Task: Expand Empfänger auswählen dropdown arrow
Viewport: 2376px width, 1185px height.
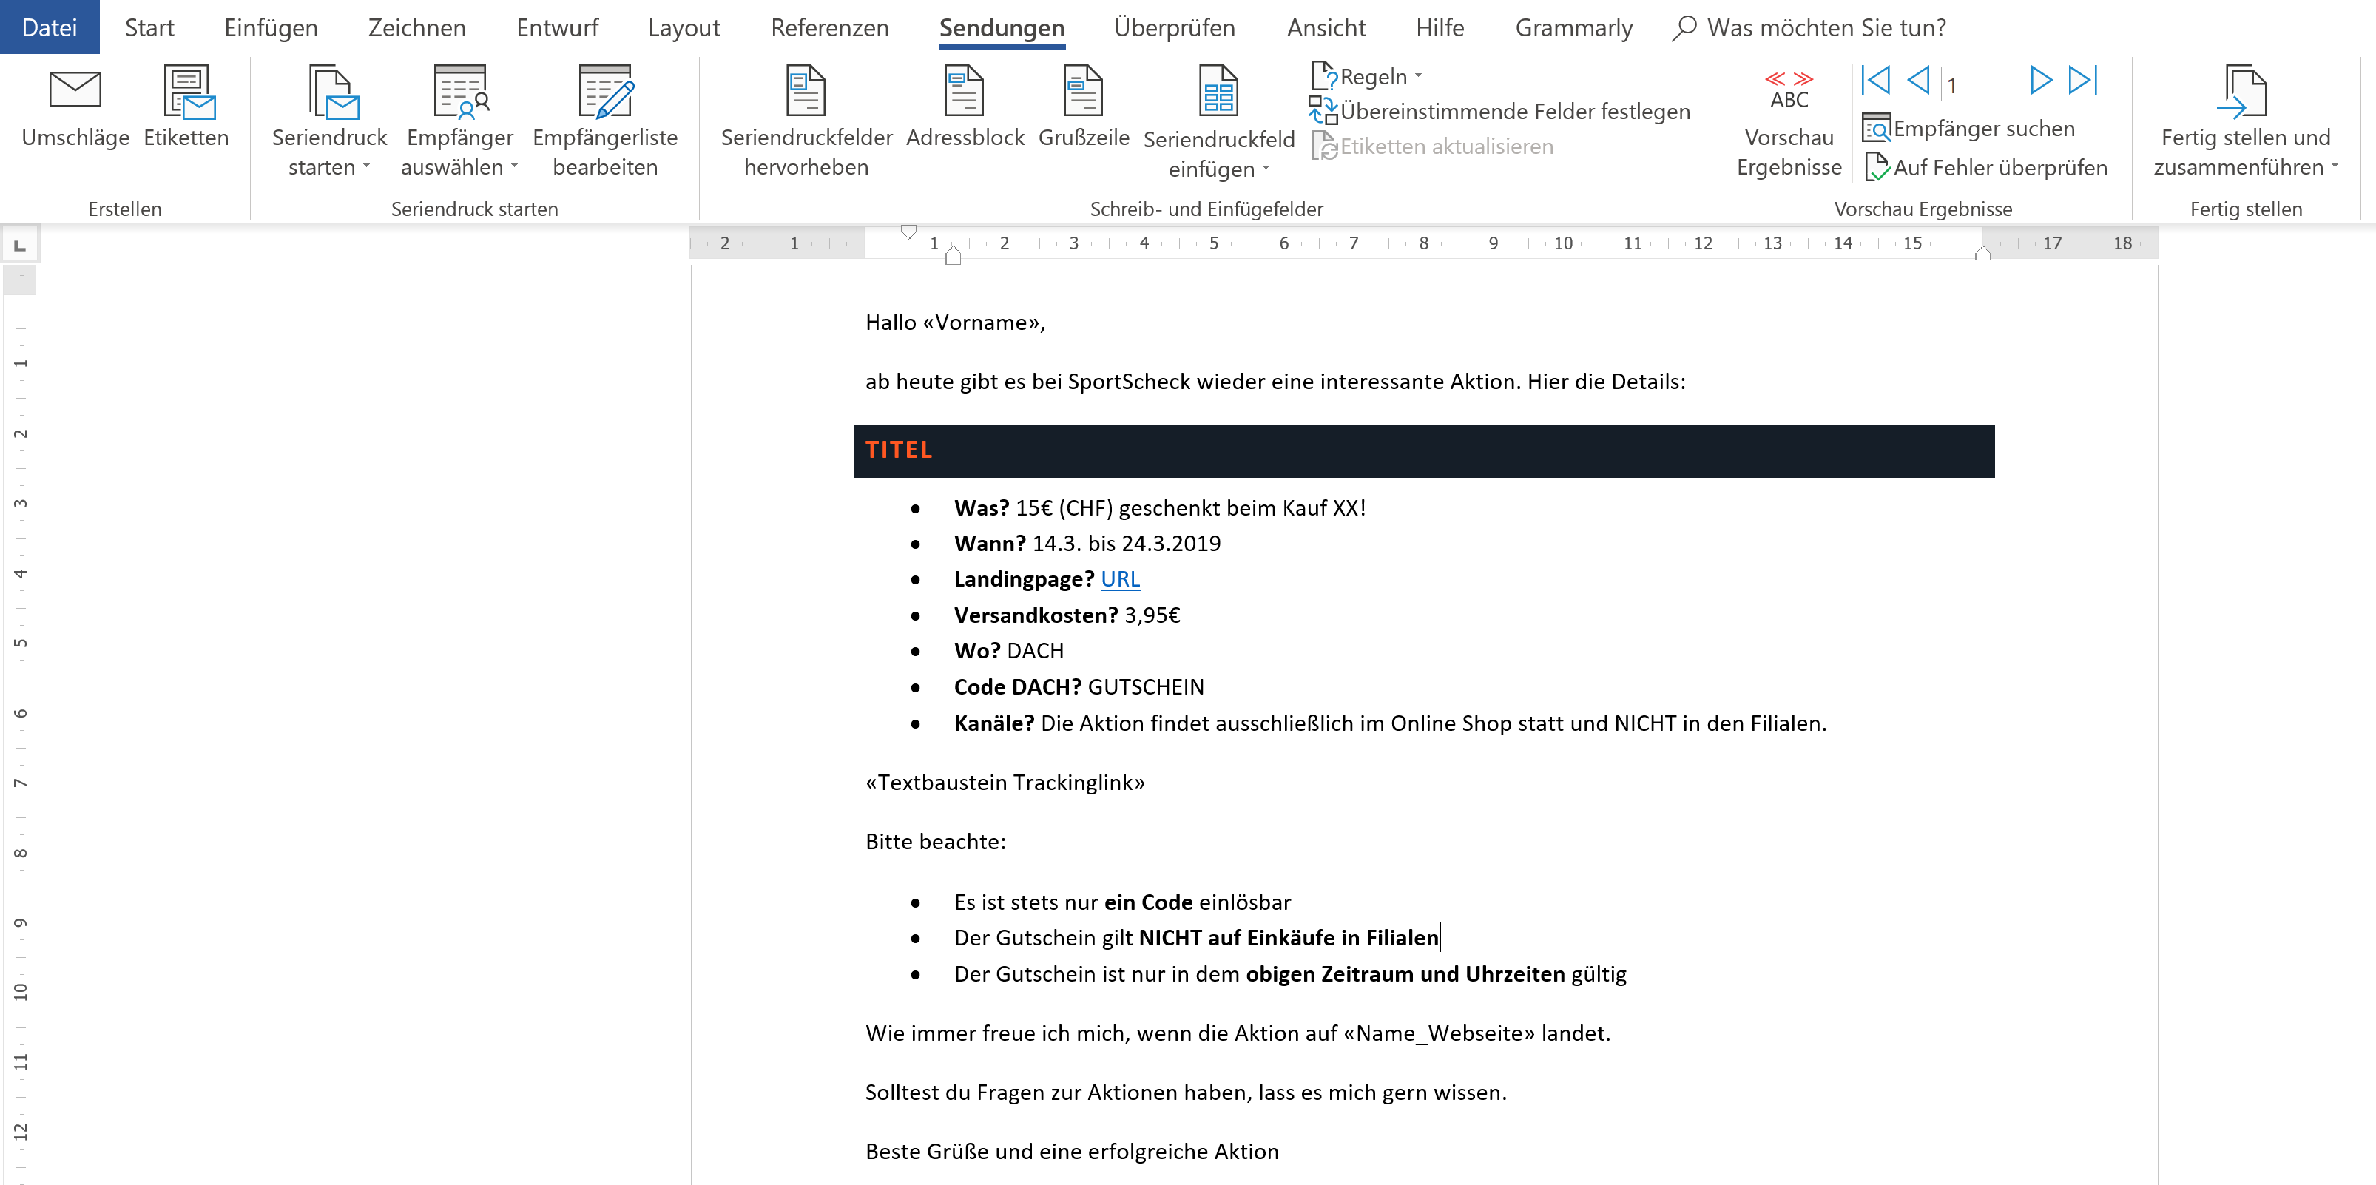Action: [x=515, y=167]
